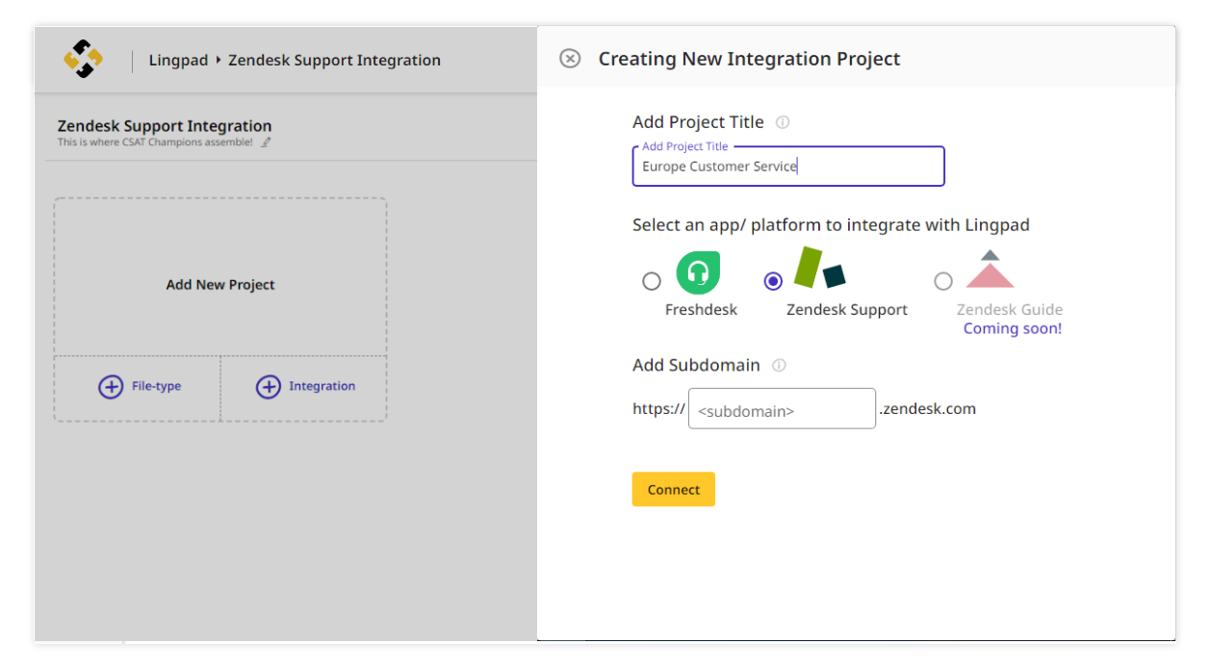This screenshot has height=670, width=1210.
Task: Click the subdomain input field
Action: (782, 408)
